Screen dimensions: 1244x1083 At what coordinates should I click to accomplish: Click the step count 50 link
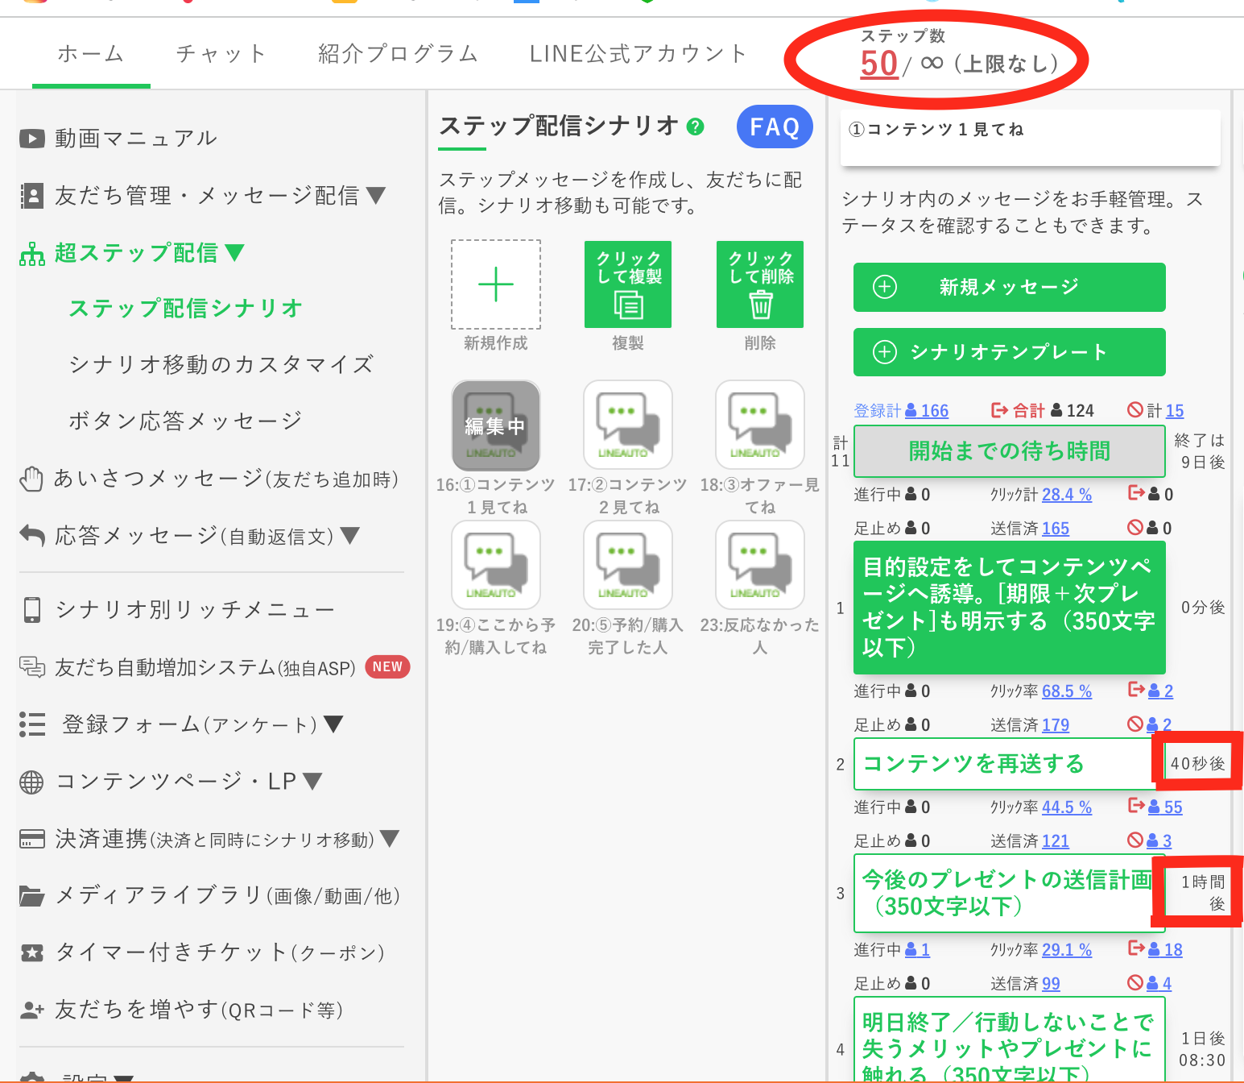pos(878,64)
